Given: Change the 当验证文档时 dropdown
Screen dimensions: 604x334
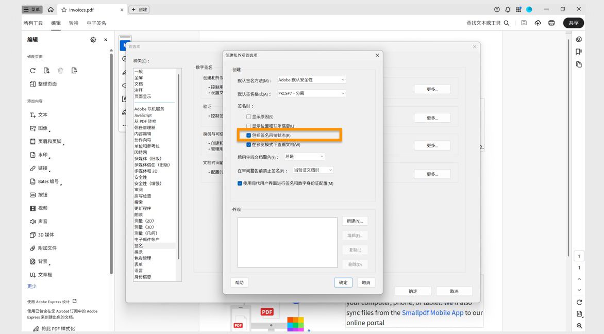Looking at the screenshot, I should 313,169.
